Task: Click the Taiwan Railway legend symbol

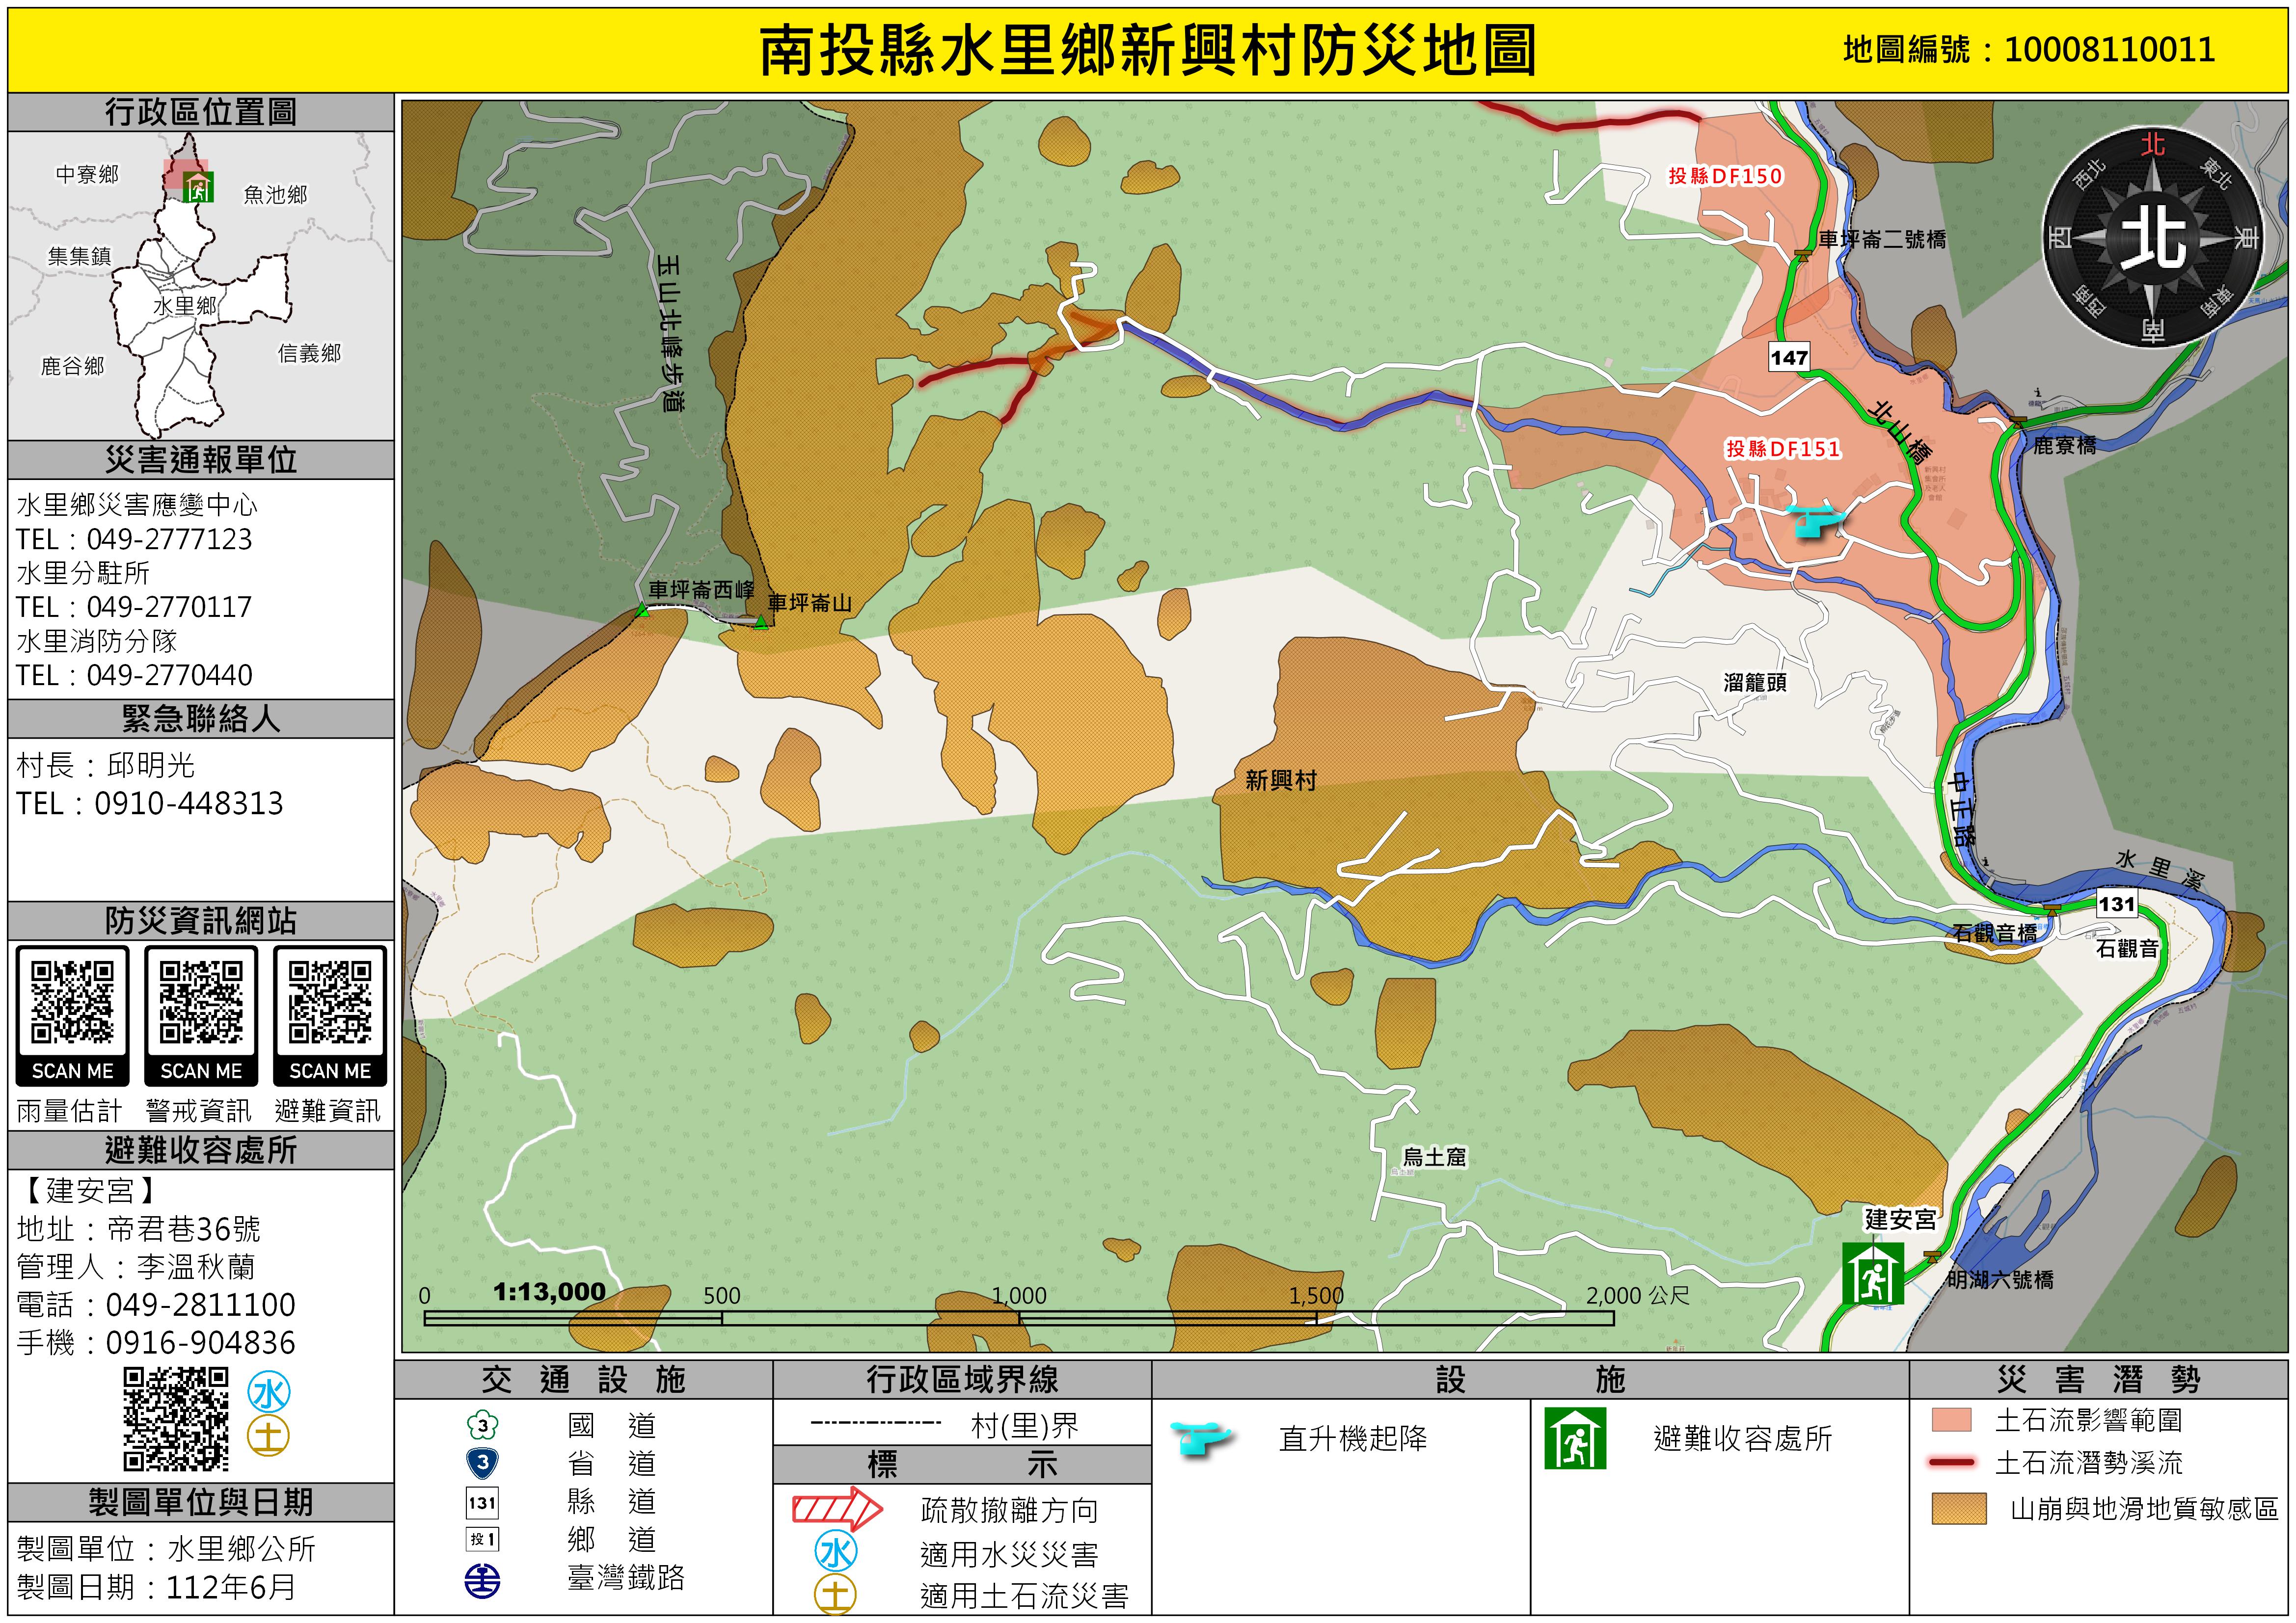Action: 482,1580
